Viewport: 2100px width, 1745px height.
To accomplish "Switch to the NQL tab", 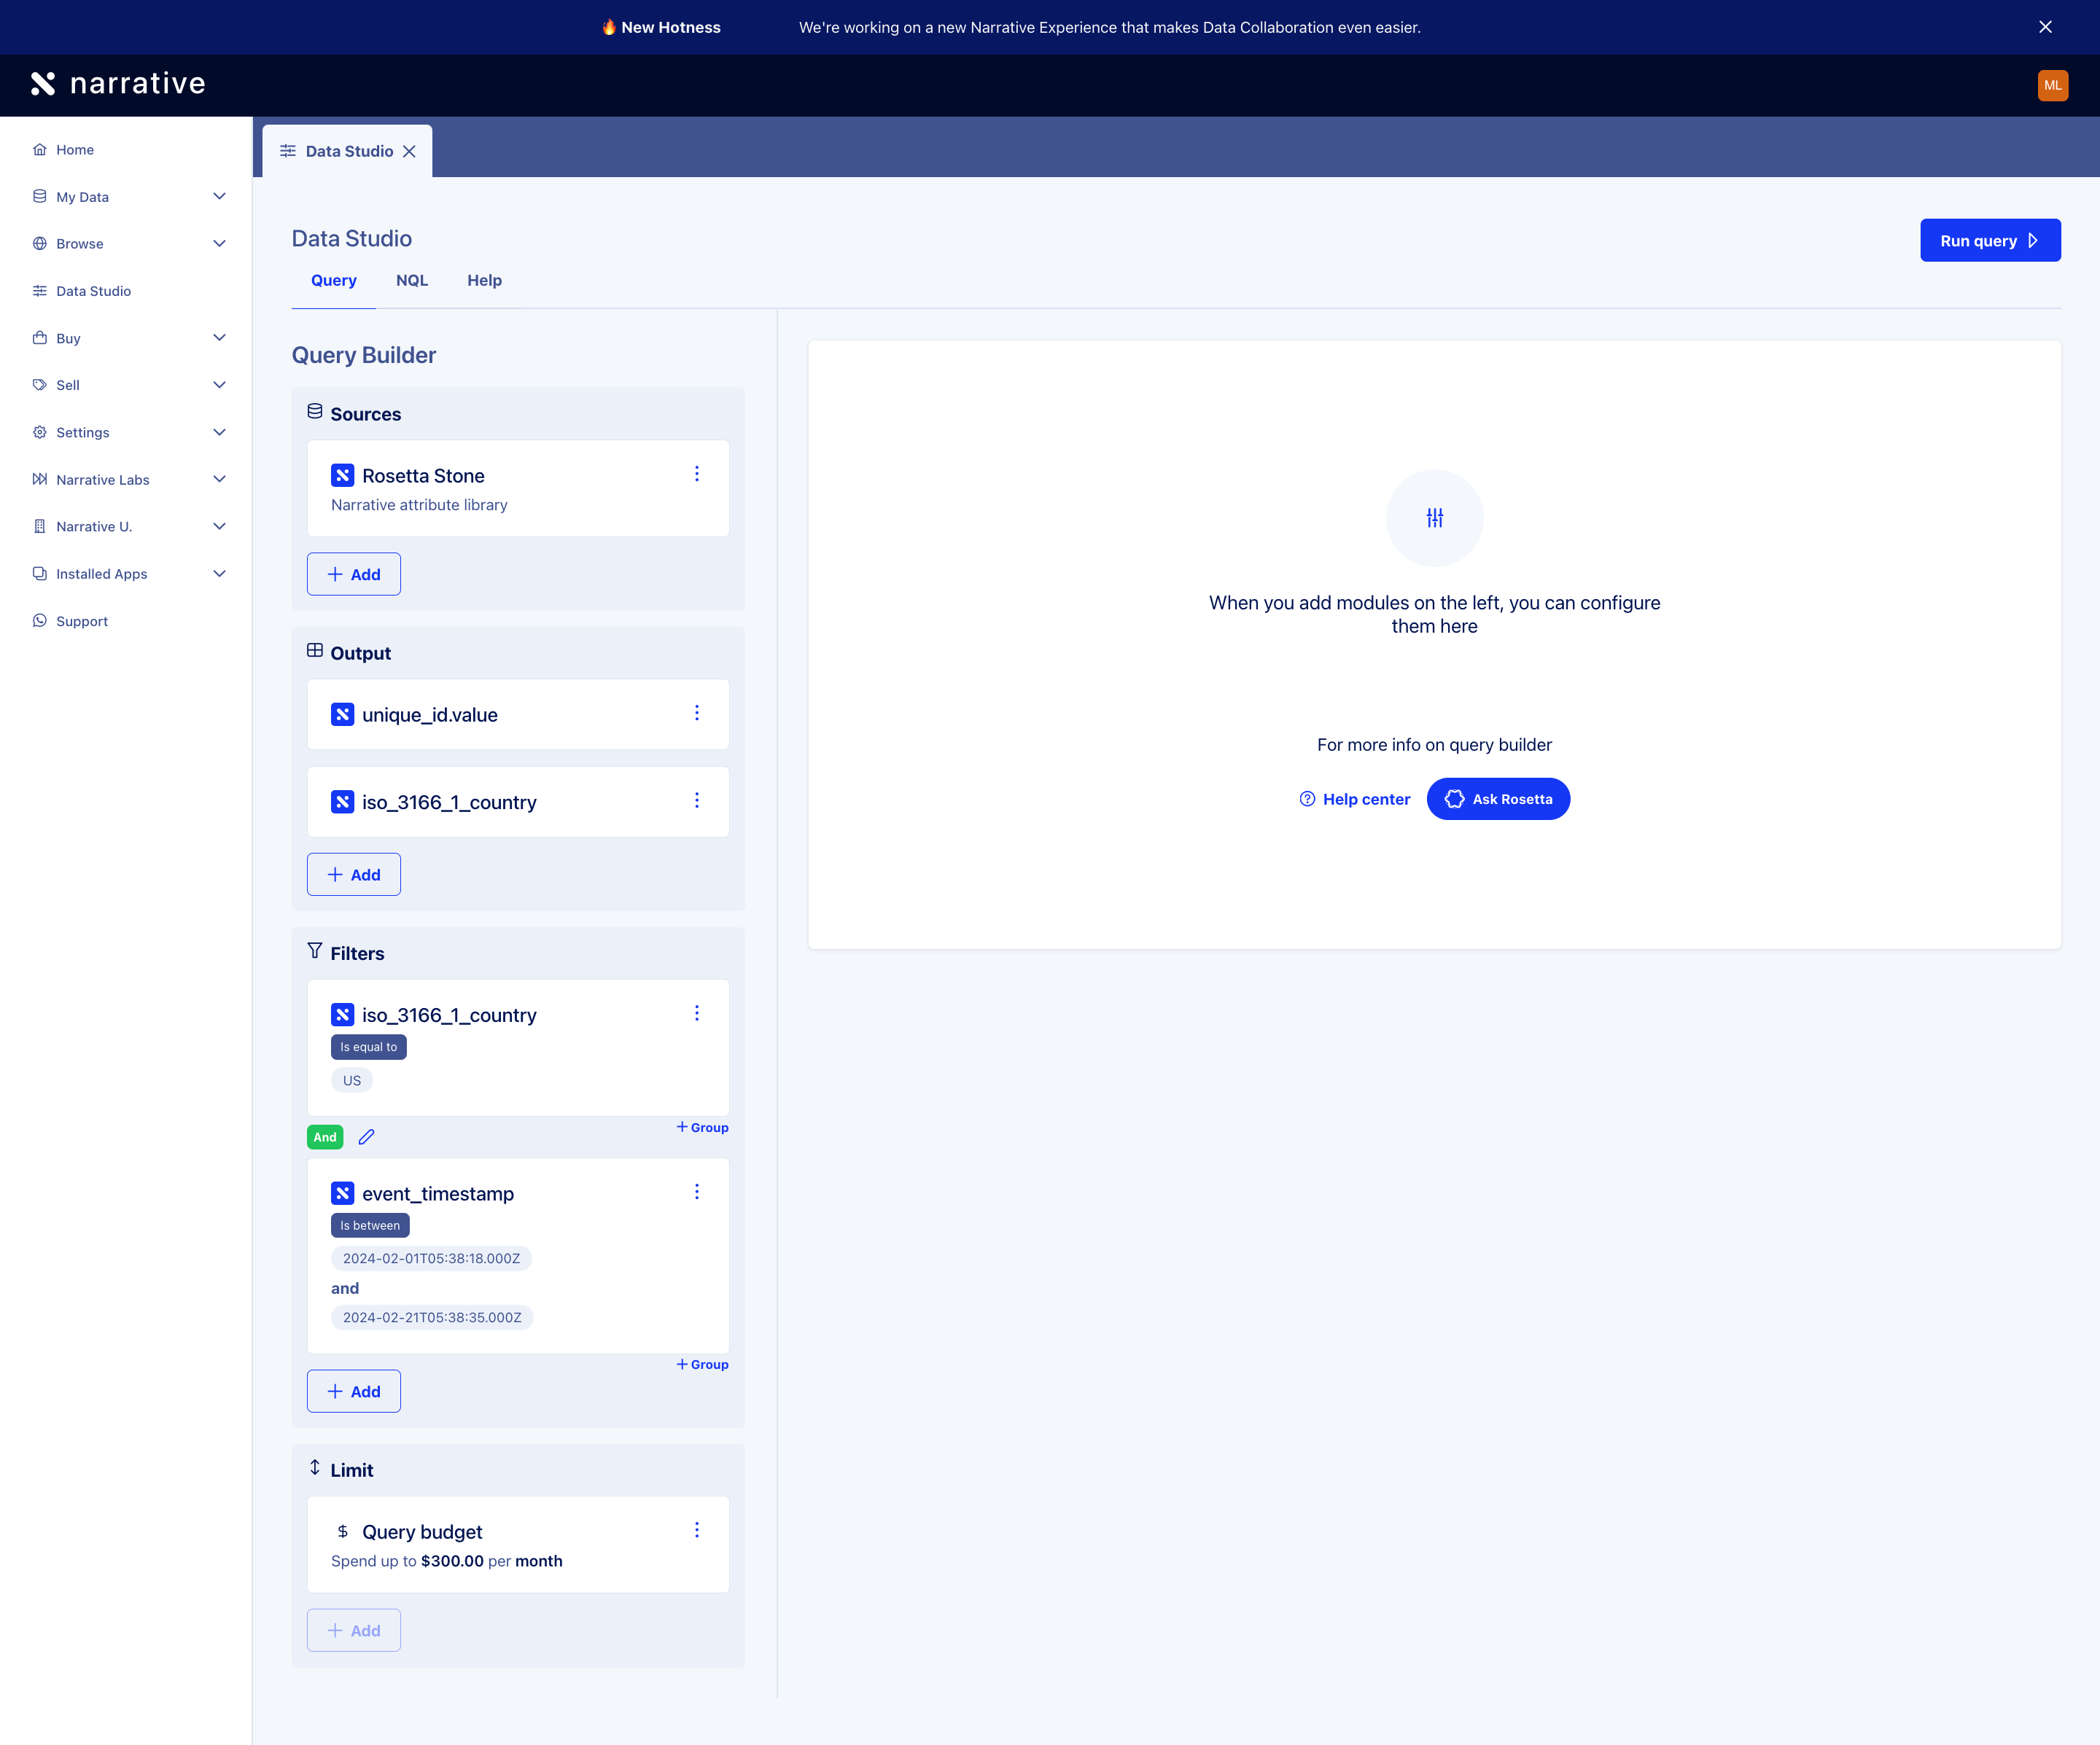I will (x=411, y=281).
